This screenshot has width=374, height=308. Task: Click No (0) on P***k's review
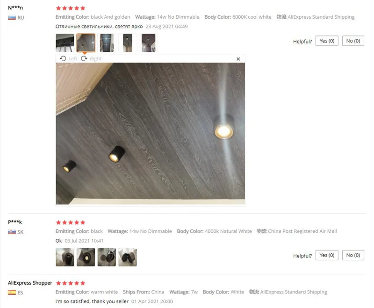[353, 255]
